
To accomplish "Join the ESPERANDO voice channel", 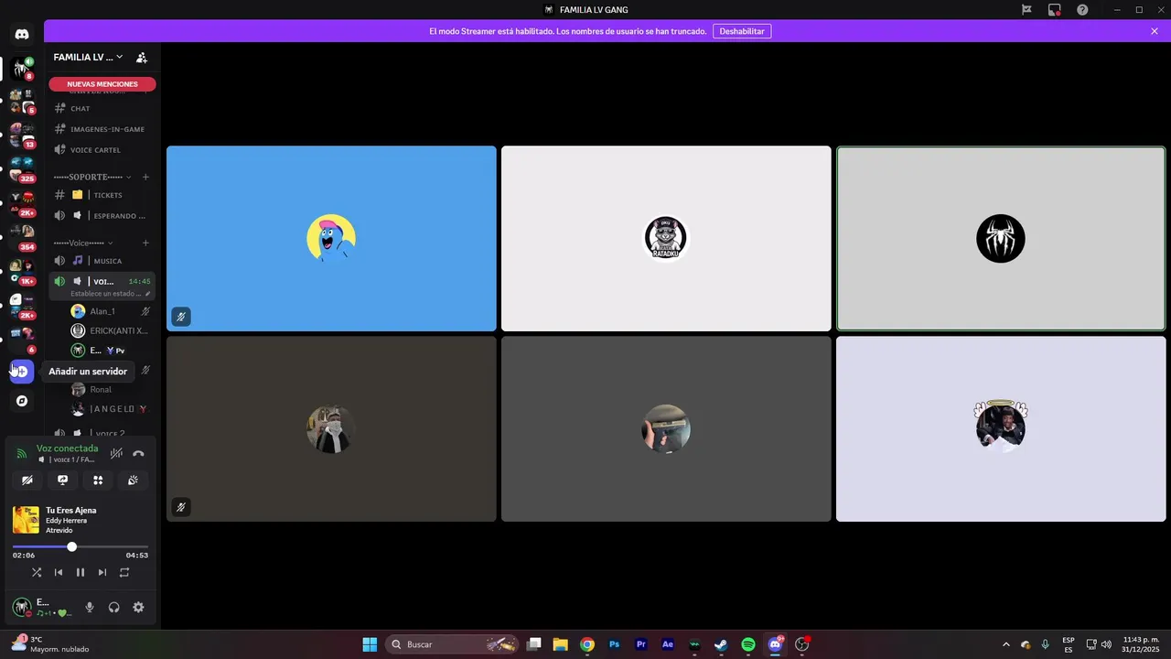I will [100, 216].
